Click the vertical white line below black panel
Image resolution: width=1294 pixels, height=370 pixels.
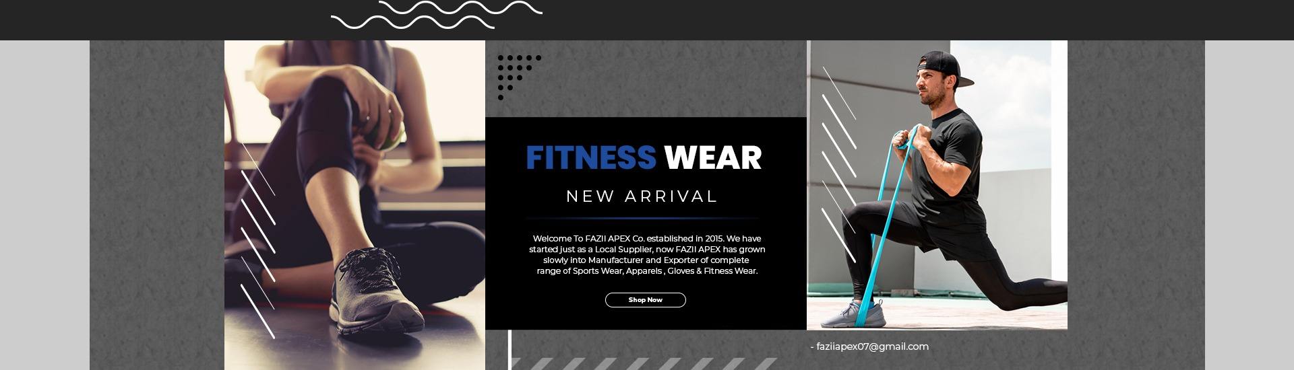click(x=510, y=350)
